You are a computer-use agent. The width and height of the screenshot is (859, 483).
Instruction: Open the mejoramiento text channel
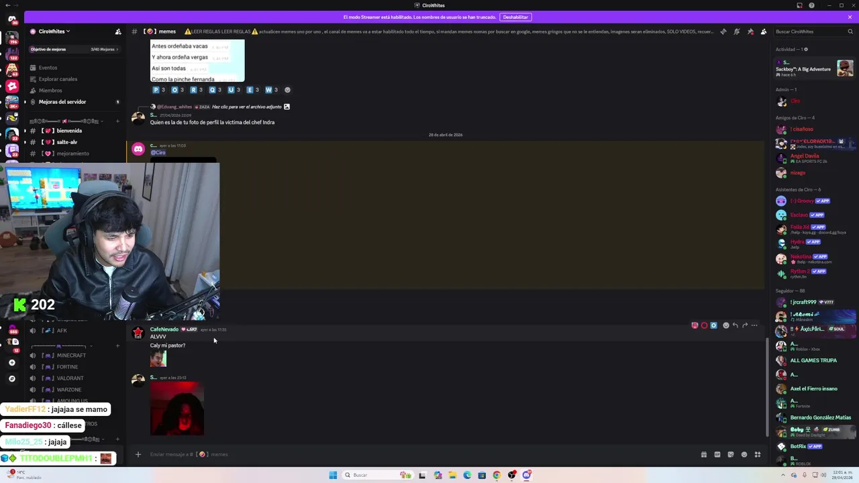coord(74,154)
